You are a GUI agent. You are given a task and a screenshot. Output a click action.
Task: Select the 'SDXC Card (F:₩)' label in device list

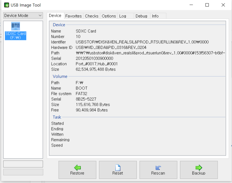click(16, 36)
